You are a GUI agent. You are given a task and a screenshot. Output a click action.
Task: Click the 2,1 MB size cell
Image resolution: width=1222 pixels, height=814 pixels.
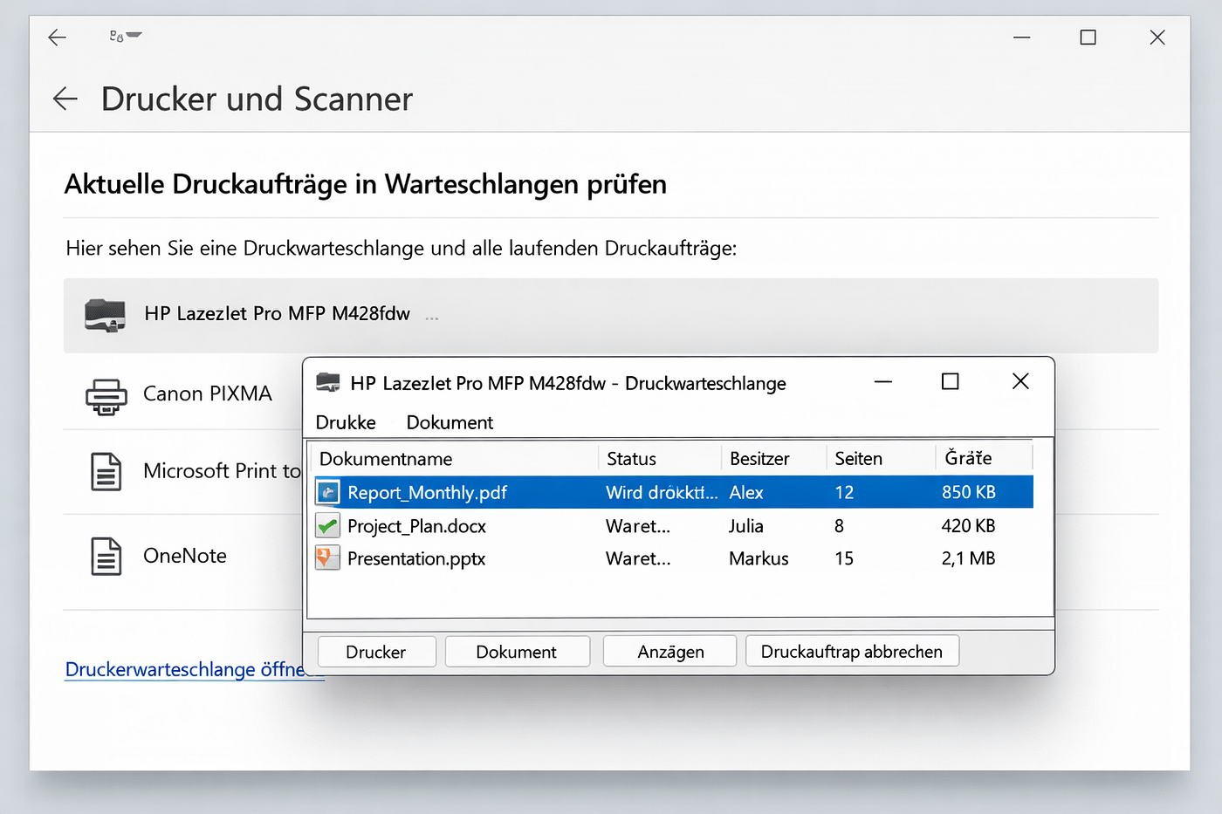coord(968,558)
